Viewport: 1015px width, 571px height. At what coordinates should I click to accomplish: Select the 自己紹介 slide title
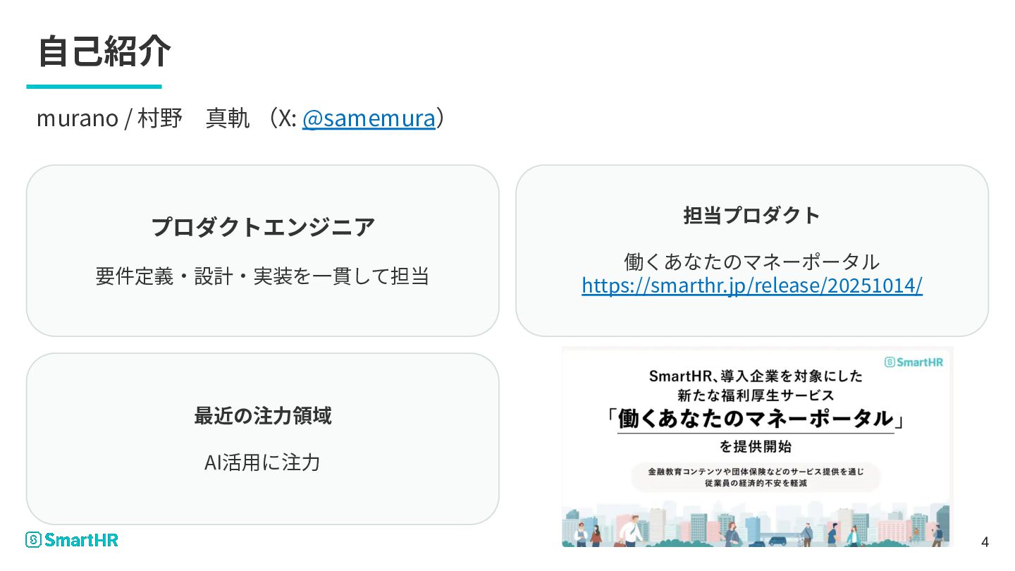(104, 51)
